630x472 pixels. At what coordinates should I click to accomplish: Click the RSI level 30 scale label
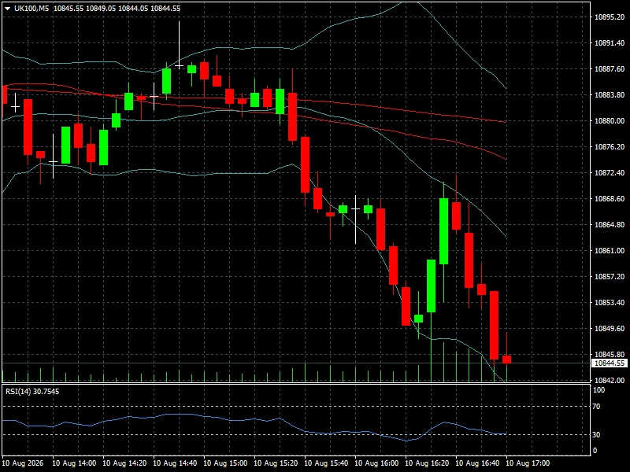point(596,435)
